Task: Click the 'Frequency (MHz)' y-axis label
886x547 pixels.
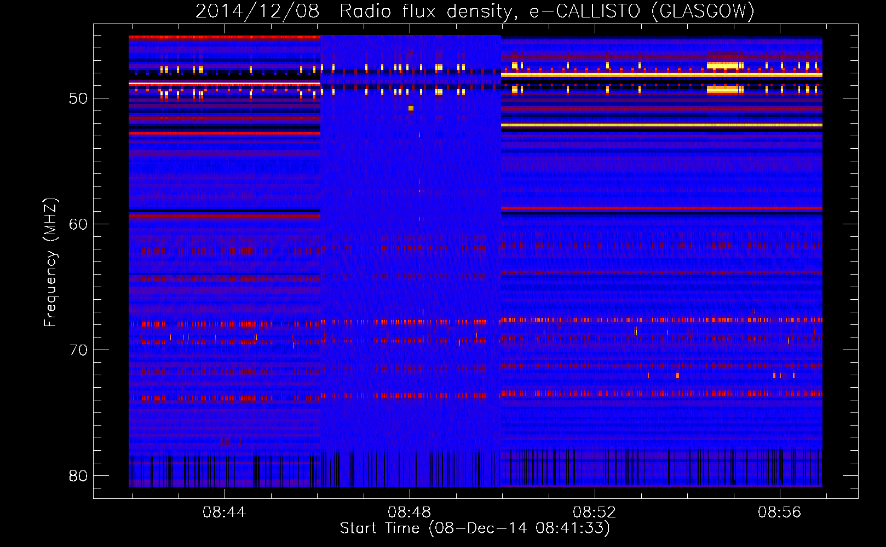Action: (x=50, y=263)
